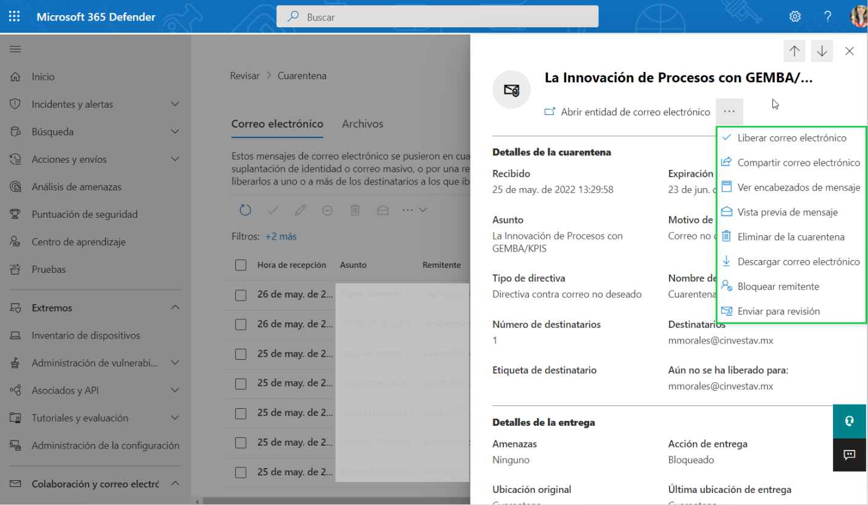Click the help question mark icon
868x505 pixels.
(x=826, y=16)
